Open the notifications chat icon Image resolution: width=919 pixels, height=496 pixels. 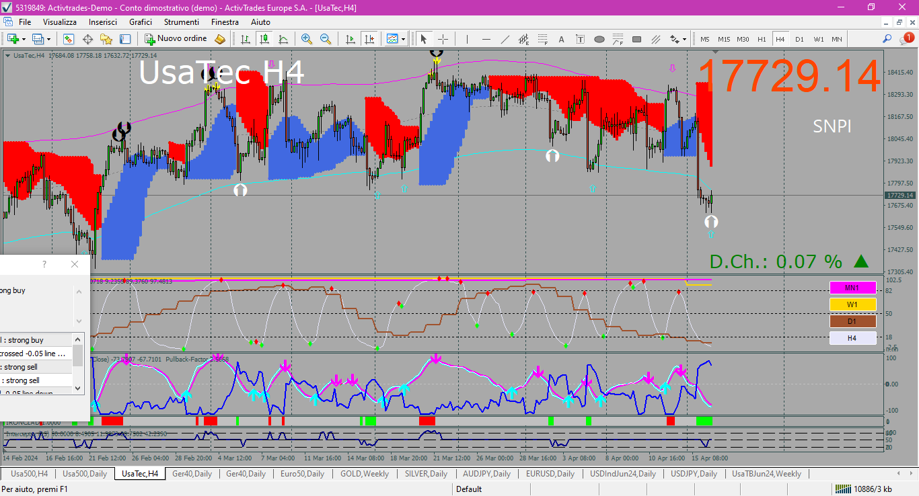(906, 39)
